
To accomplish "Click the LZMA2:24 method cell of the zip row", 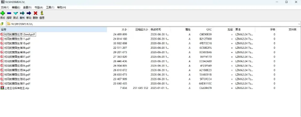I will (244, 88).
